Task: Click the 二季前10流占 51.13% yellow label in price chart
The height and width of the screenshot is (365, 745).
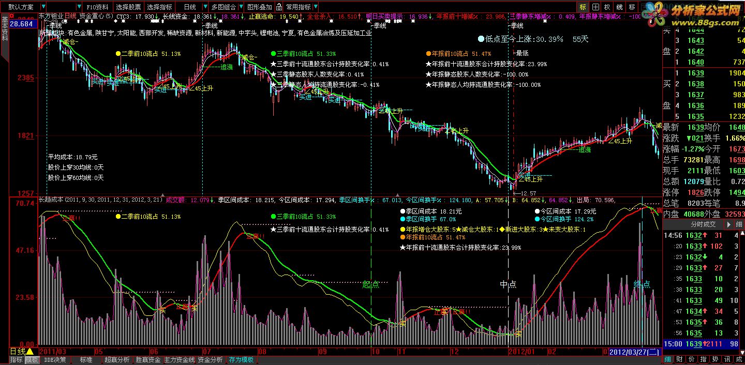Action: pyautogui.click(x=148, y=53)
